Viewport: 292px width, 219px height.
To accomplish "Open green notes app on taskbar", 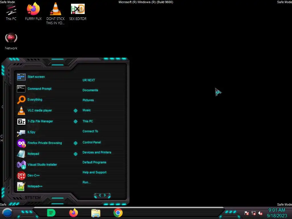I will tap(51, 213).
